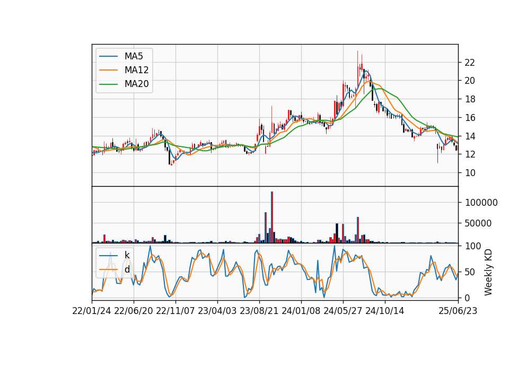
Task: Click the price axis value 12
Action: point(470,154)
